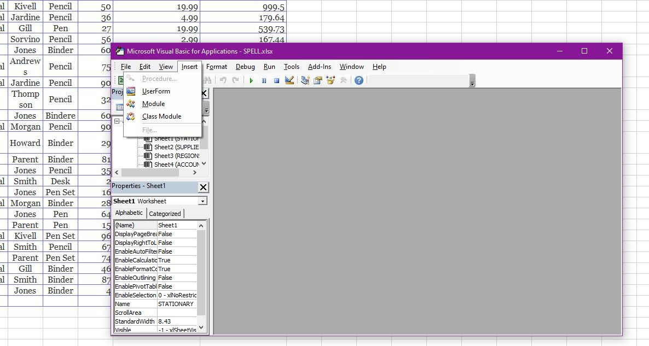Open the File menu
649x346 pixels.
pyautogui.click(x=126, y=67)
